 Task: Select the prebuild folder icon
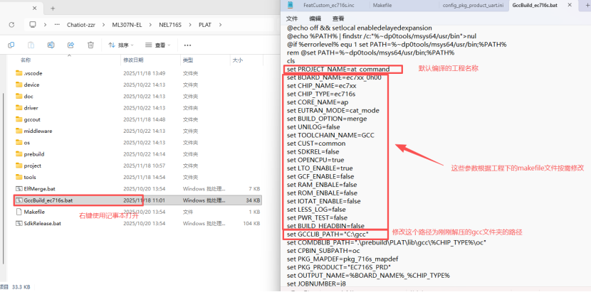[19, 154]
